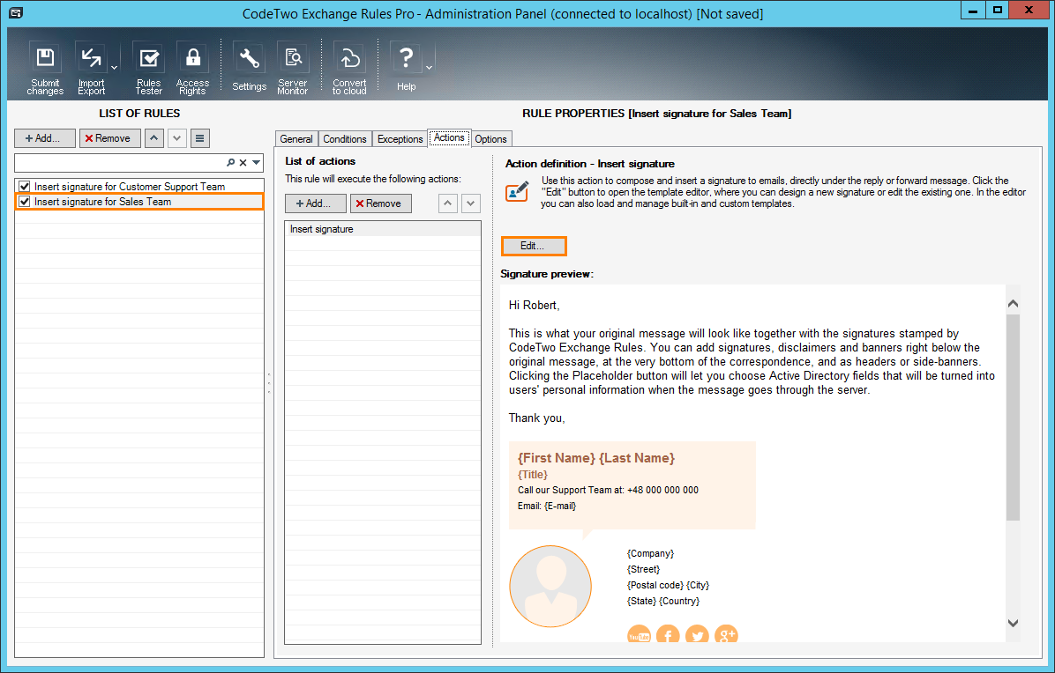The height and width of the screenshot is (673, 1055).
Task: Click the signature preview scroll up arrow
Action: [1014, 304]
